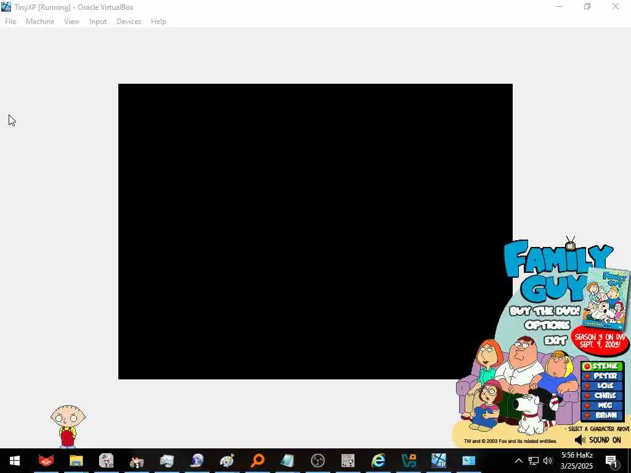Open the calendar-like third taskbar icon
The height and width of the screenshot is (473, 631).
click(106, 461)
